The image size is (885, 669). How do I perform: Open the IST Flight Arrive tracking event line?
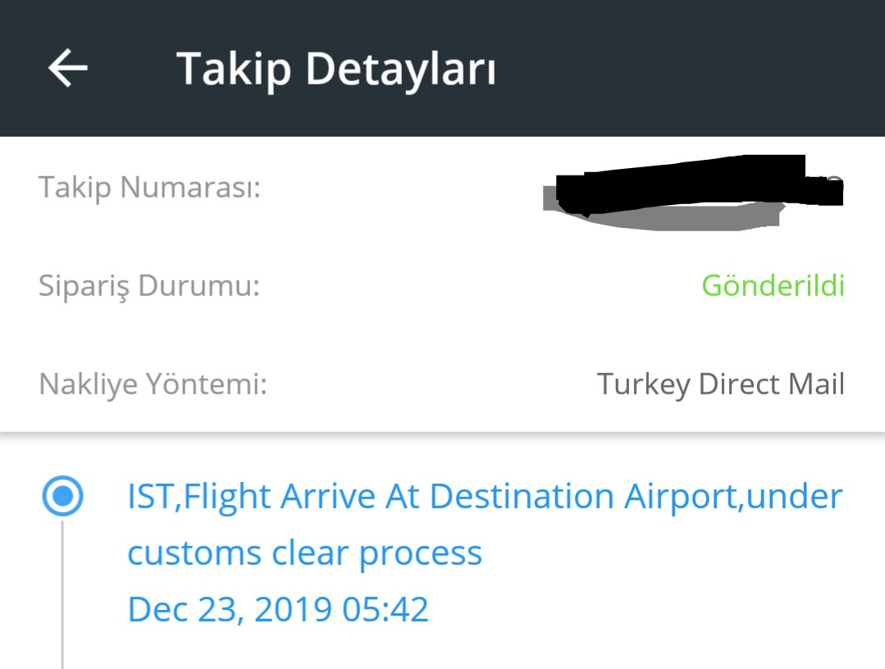485,496
